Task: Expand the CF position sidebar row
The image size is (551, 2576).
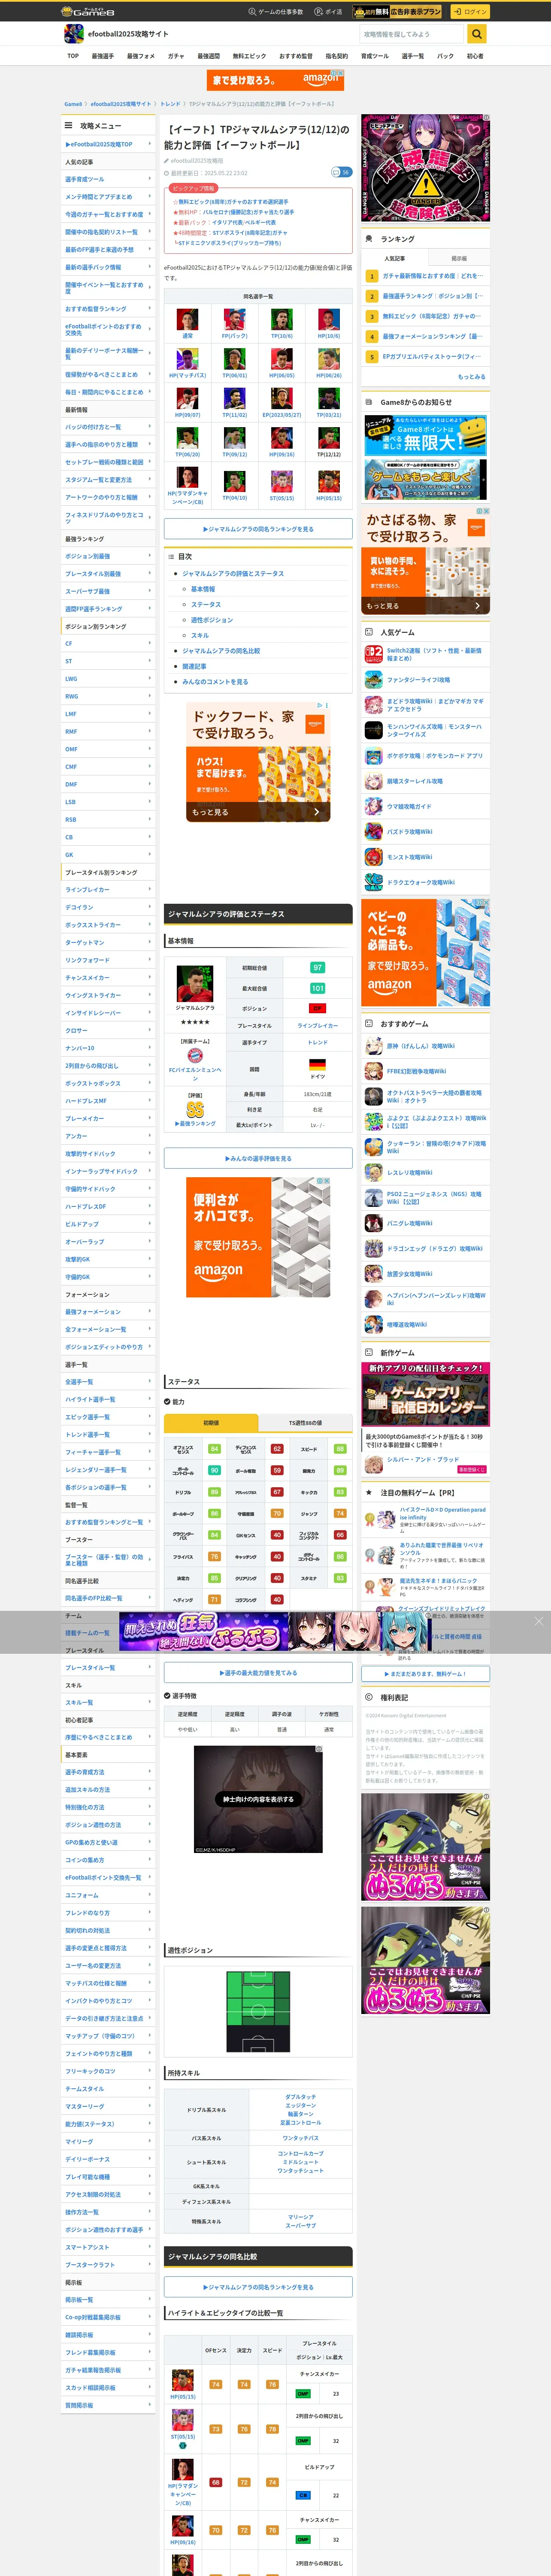Action: click(108, 644)
